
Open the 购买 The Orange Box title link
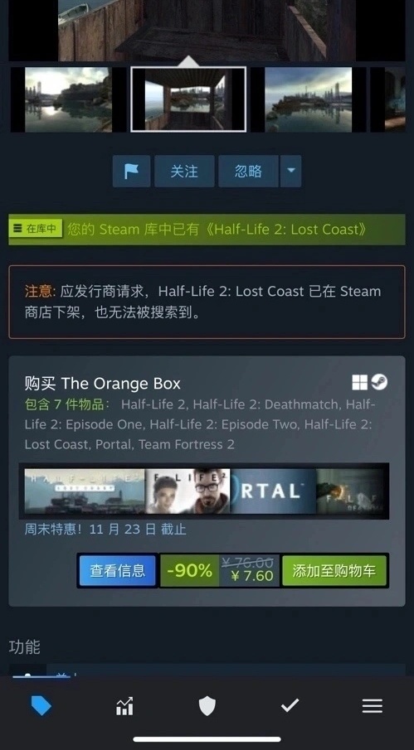(102, 384)
